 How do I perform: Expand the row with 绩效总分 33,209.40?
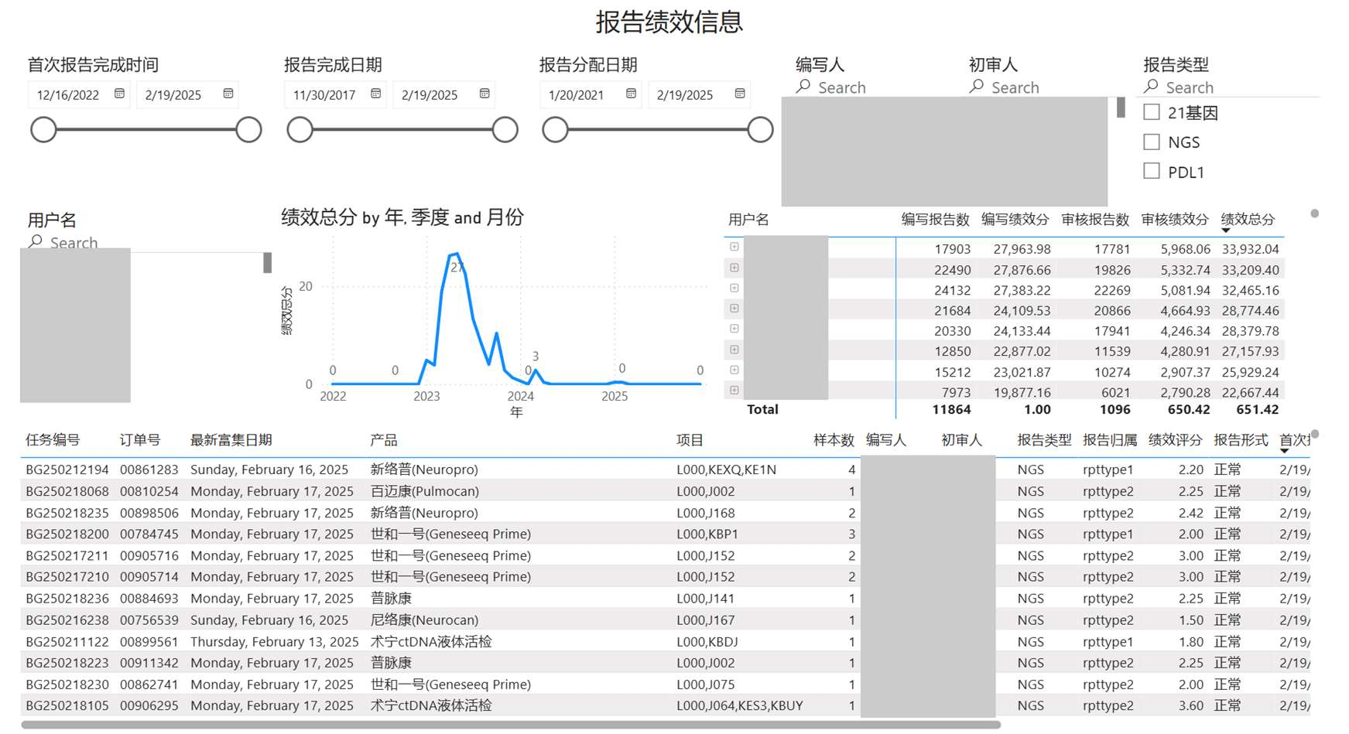pyautogui.click(x=734, y=268)
